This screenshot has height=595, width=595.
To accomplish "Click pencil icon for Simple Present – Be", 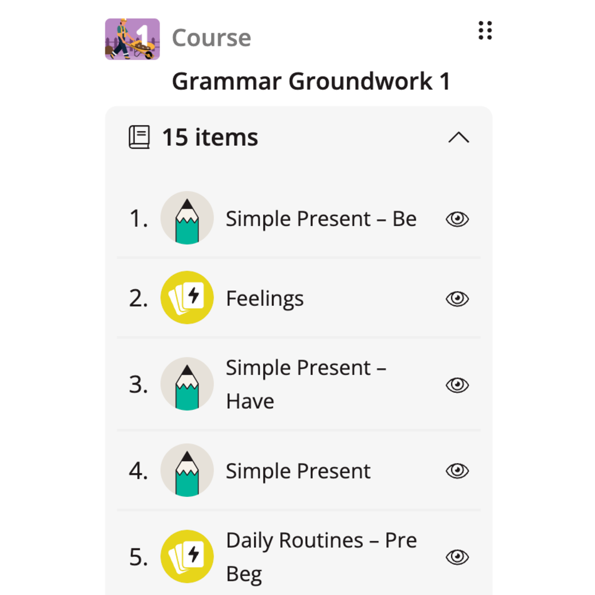I will [x=187, y=218].
